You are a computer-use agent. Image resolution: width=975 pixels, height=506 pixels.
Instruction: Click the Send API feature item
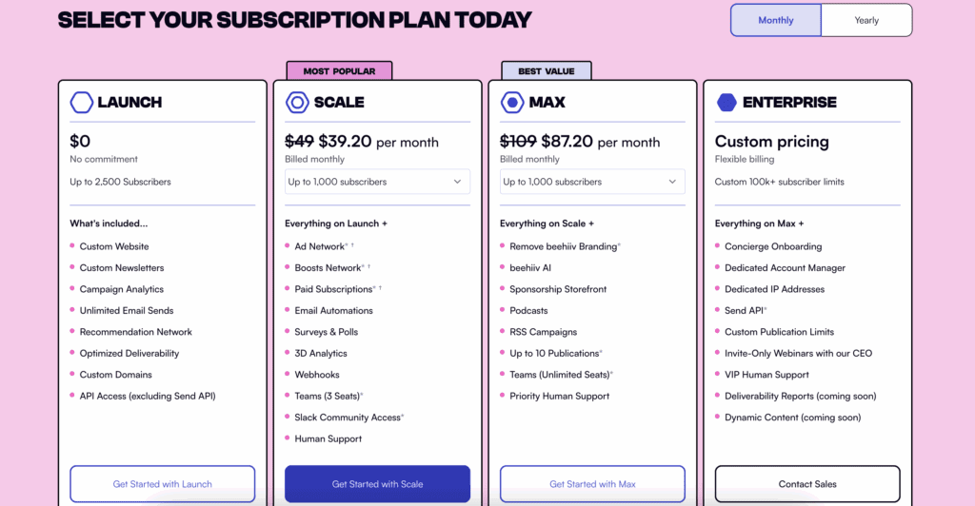[x=746, y=310]
